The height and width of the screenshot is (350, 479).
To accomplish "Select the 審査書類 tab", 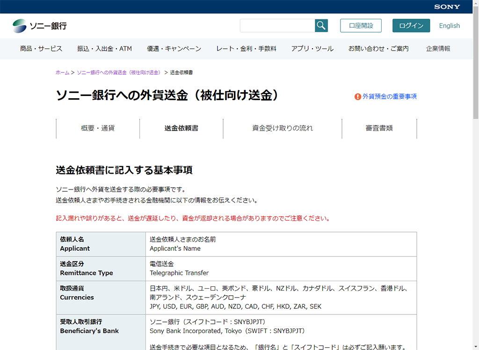I will coord(379,128).
